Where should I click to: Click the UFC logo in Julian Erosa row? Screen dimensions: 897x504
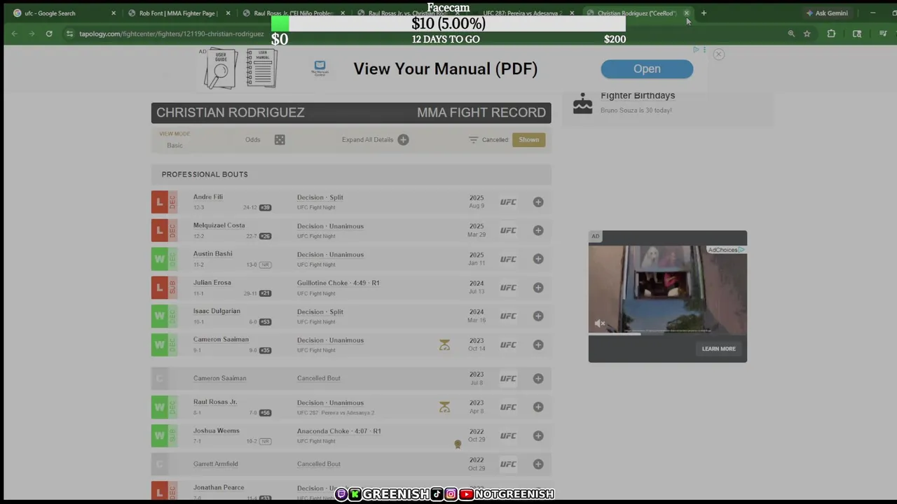[x=508, y=288]
